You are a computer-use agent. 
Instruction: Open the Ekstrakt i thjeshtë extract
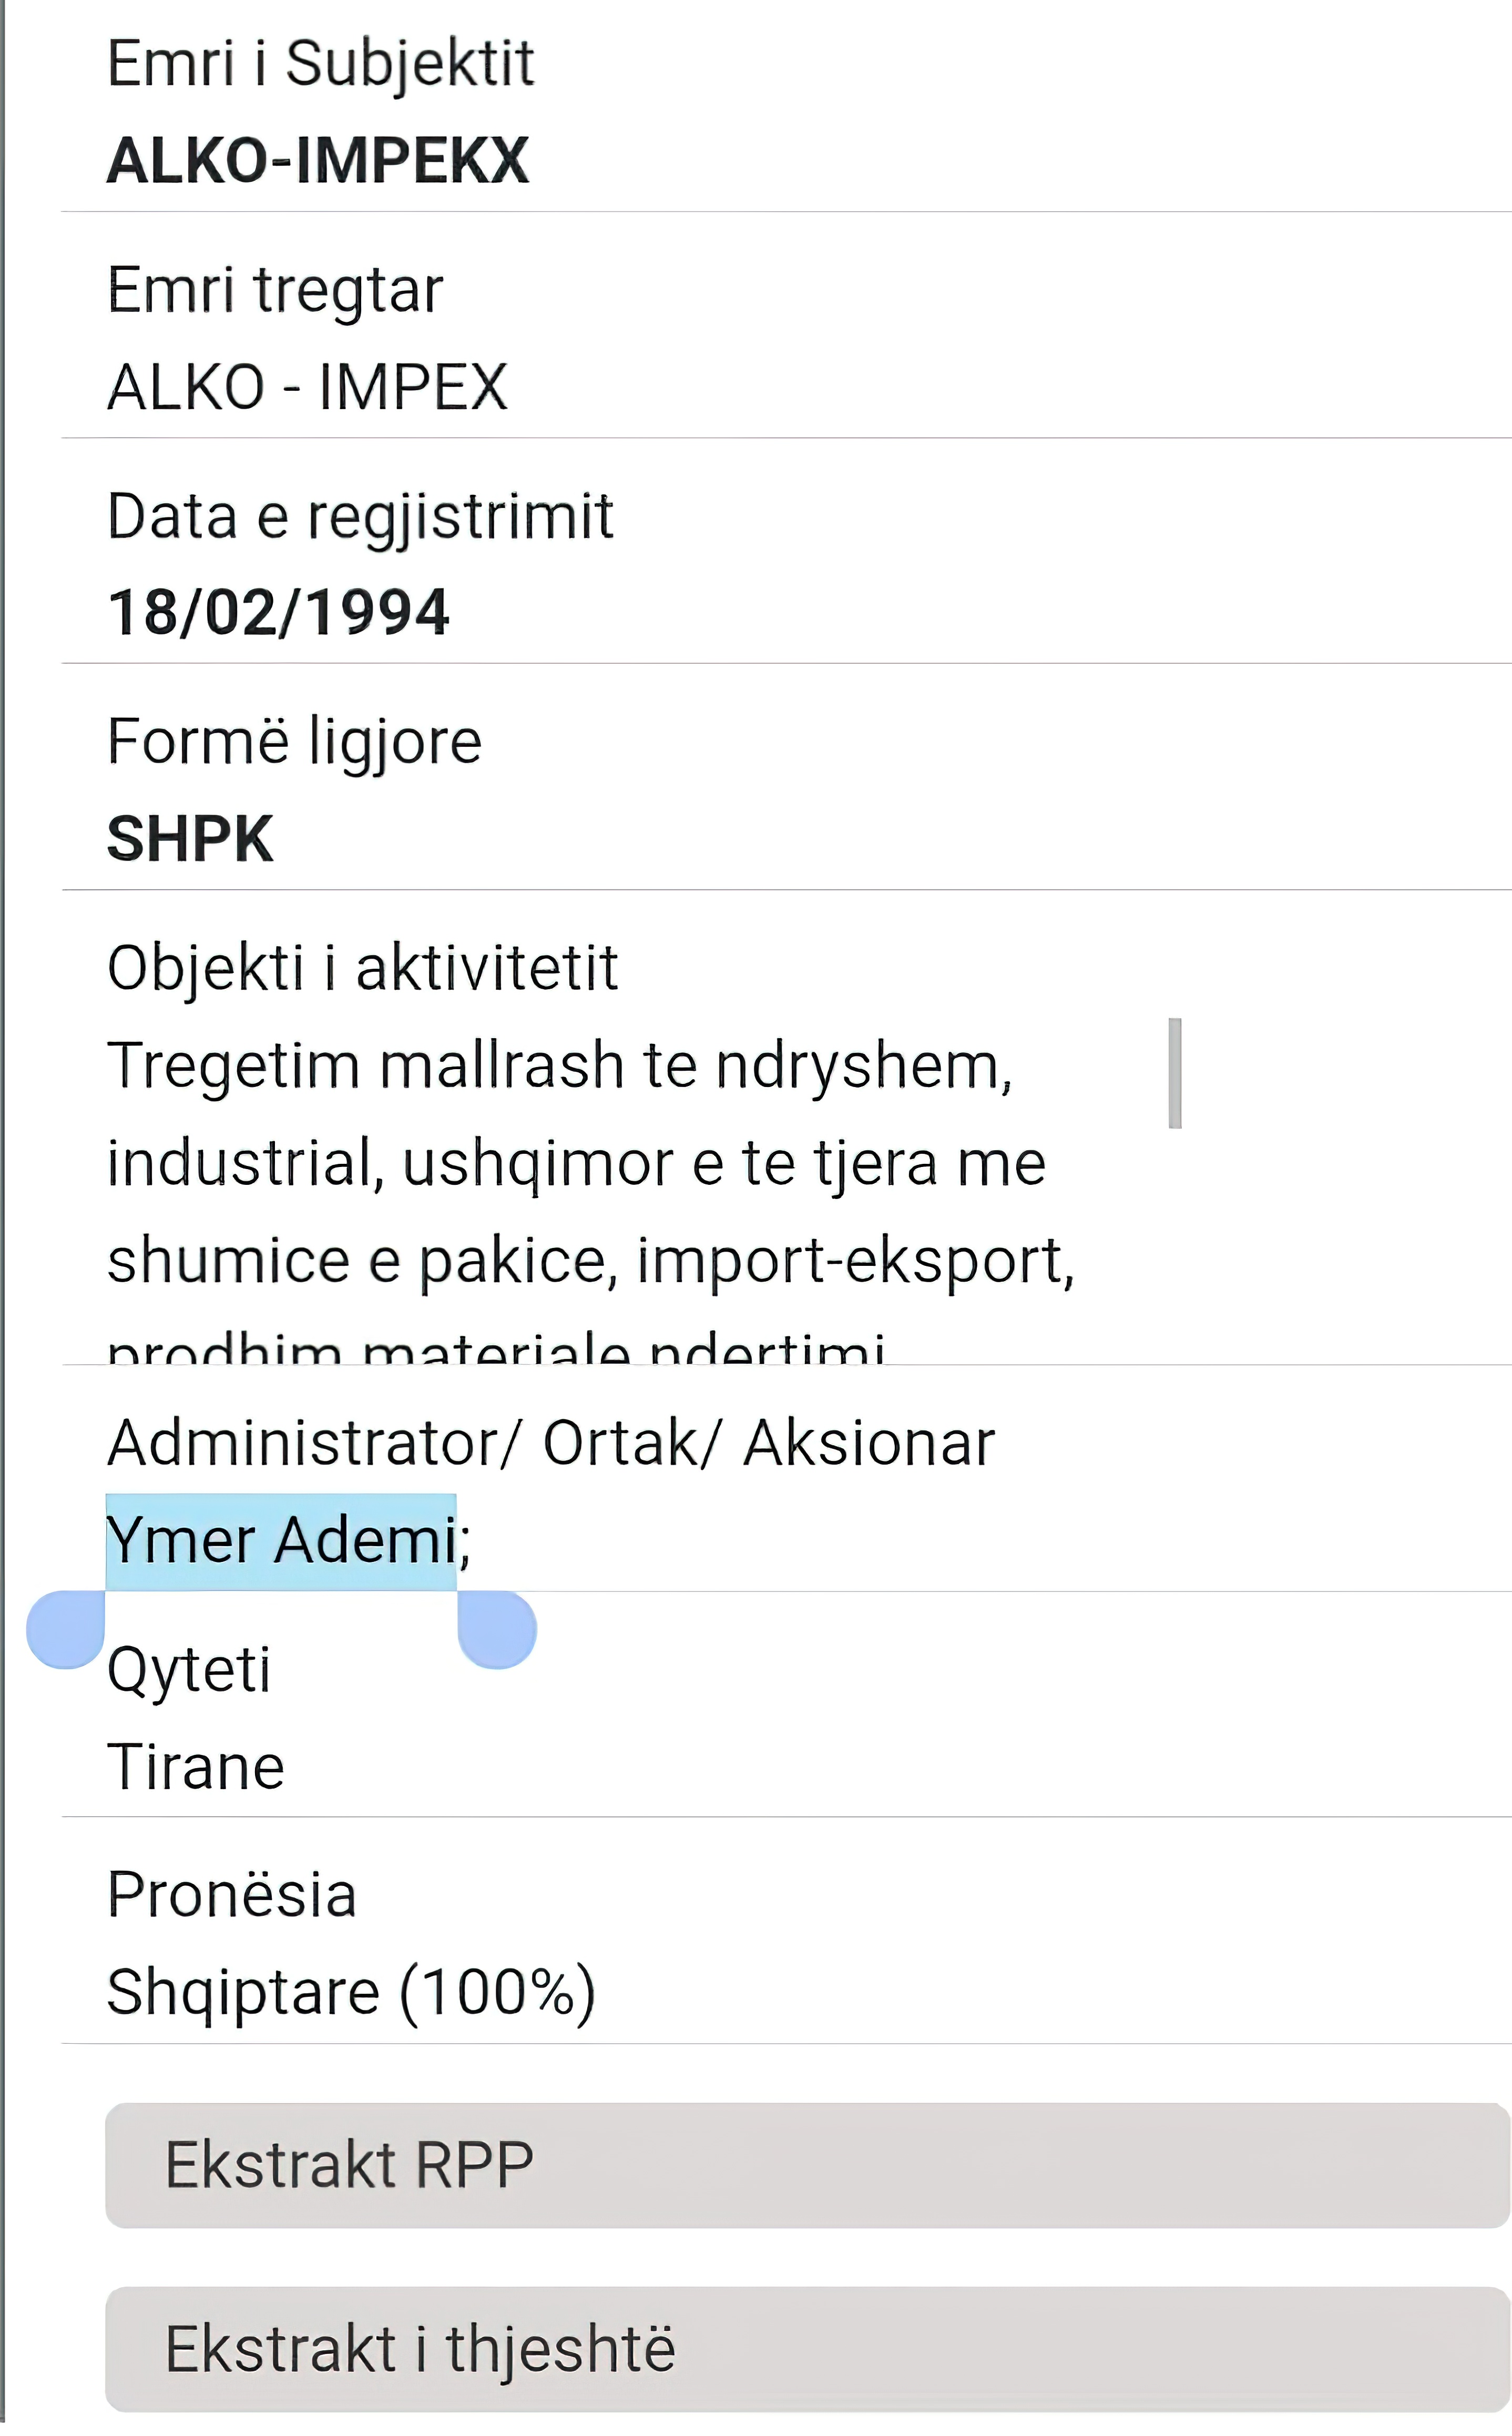click(805, 2349)
